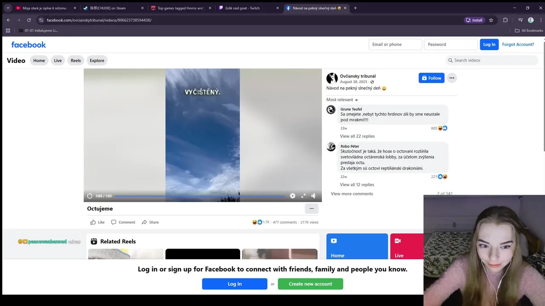545x306 pixels.
Task: Open the Forgot Account link
Action: [518, 44]
